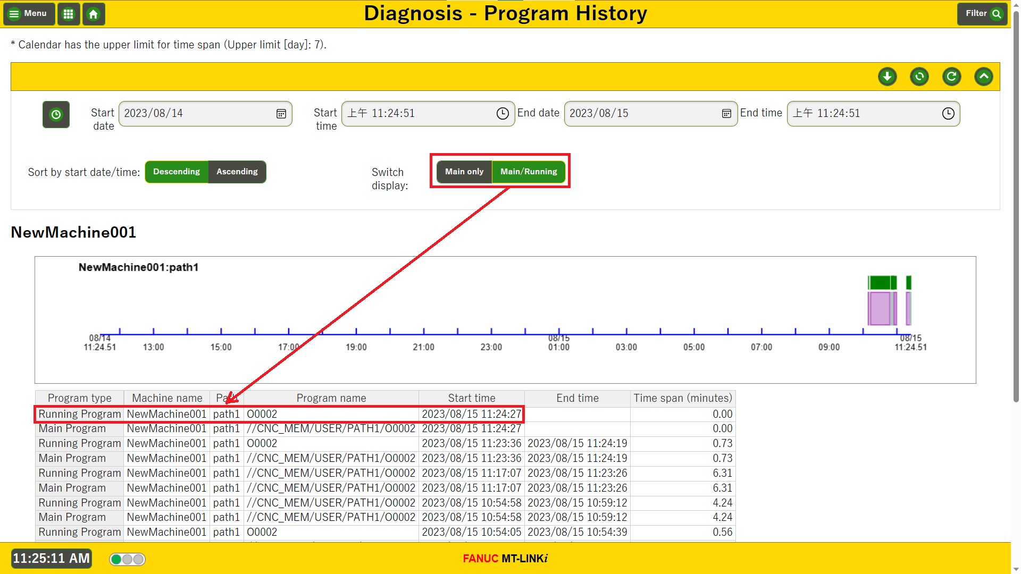1021x574 pixels.
Task: Select Ascending sort order
Action: [x=237, y=172]
